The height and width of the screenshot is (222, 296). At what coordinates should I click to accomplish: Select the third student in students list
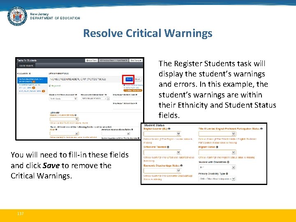[32, 91]
